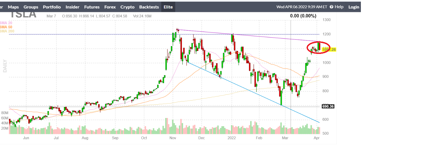Click the 690.36 price level marker
The height and width of the screenshot is (147, 433).
328,106
